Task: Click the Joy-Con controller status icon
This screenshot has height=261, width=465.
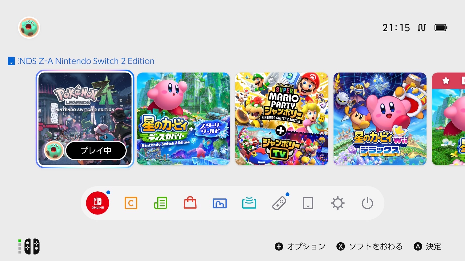Action: point(29,247)
